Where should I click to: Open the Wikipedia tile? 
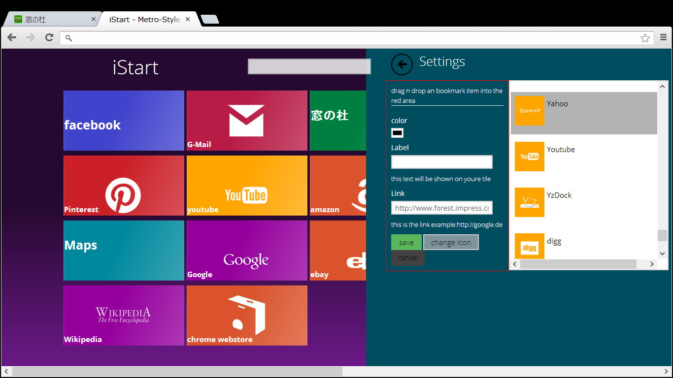click(x=124, y=315)
